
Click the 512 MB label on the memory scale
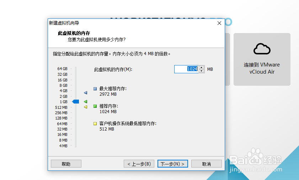click(x=61, y=107)
